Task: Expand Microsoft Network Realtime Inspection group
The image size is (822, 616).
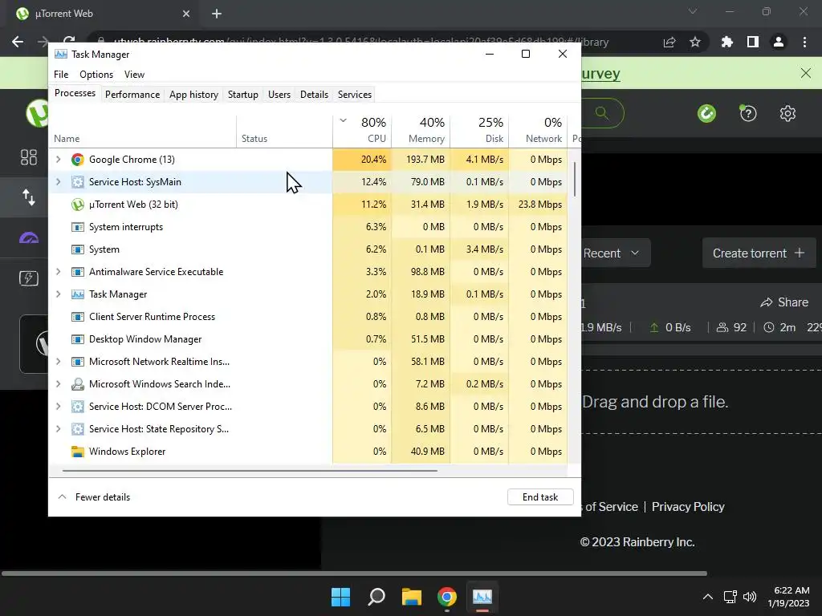Action: pyautogui.click(x=58, y=362)
